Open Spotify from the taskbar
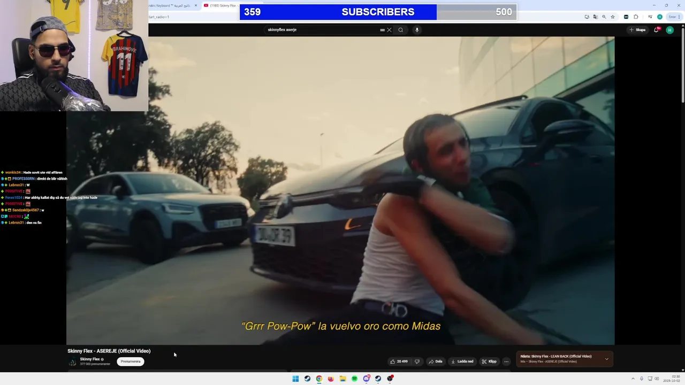Image resolution: width=685 pixels, height=385 pixels. [x=354, y=379]
